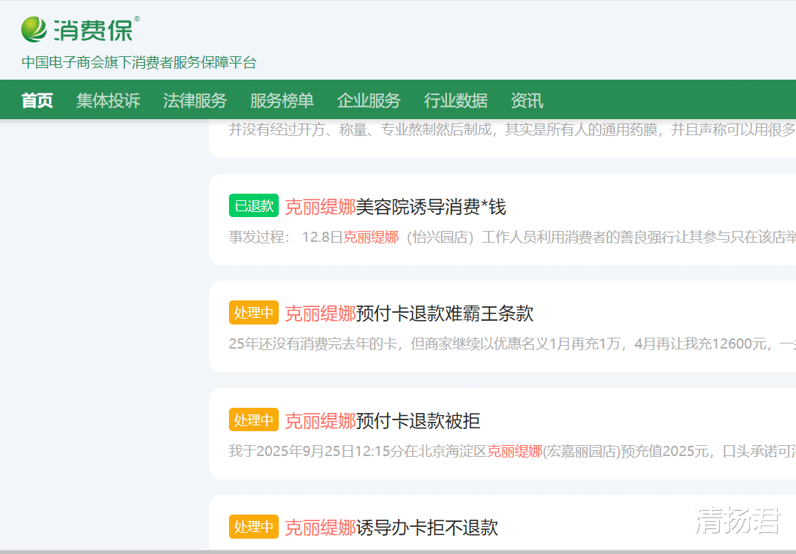The image size is (796, 554).
Task: Click the 消费保 brand name text
Action: [x=94, y=29]
